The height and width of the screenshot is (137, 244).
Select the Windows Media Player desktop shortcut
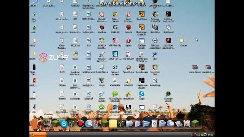(x=155, y=41)
